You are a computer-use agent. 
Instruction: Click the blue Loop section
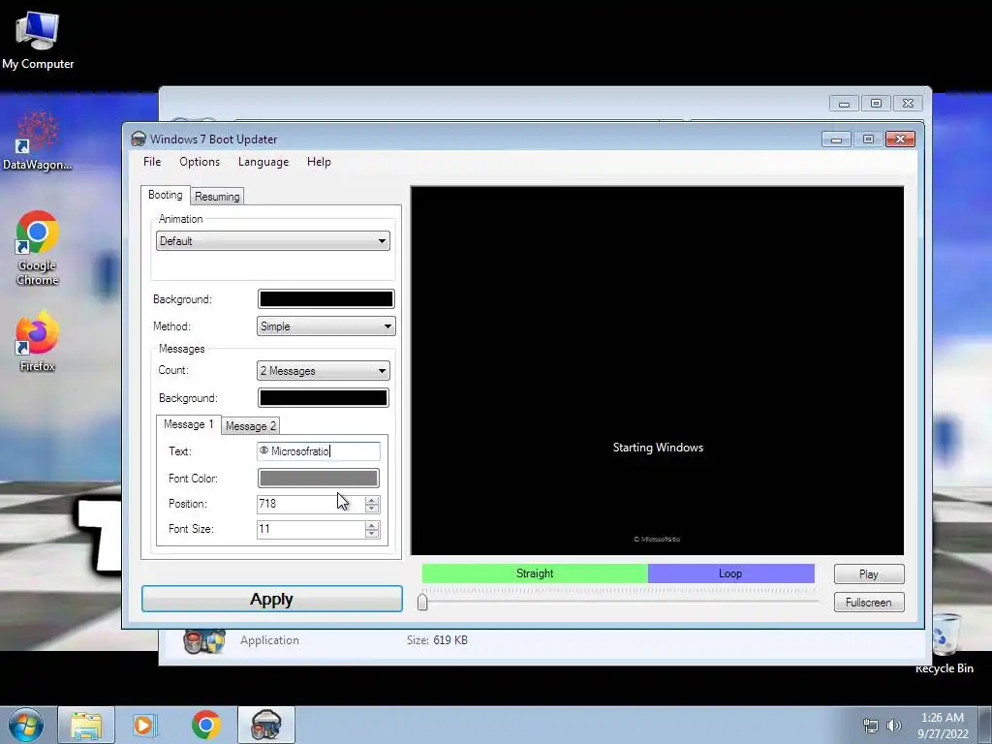point(730,573)
